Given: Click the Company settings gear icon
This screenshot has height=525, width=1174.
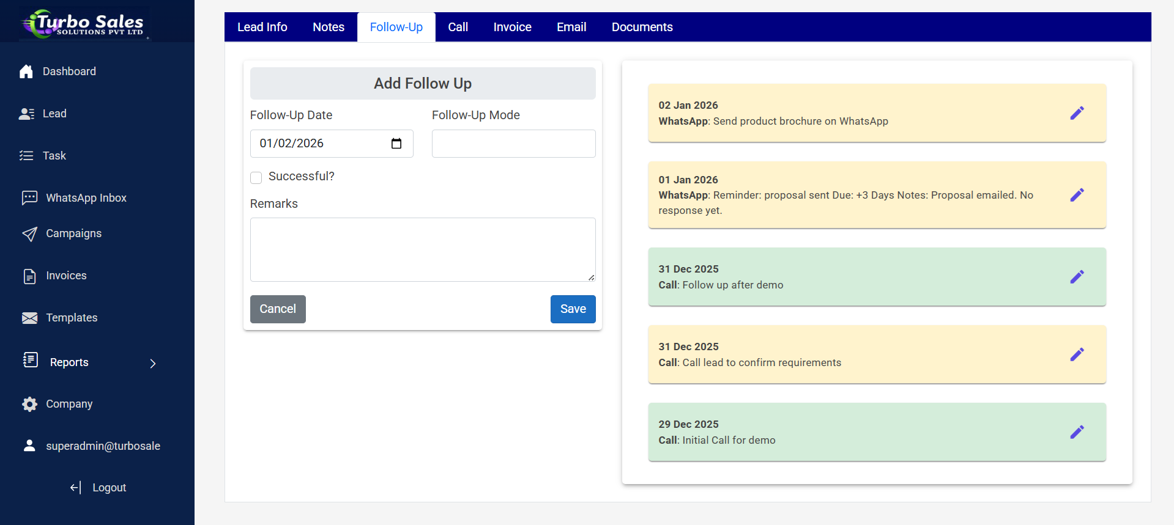Looking at the screenshot, I should 29,404.
